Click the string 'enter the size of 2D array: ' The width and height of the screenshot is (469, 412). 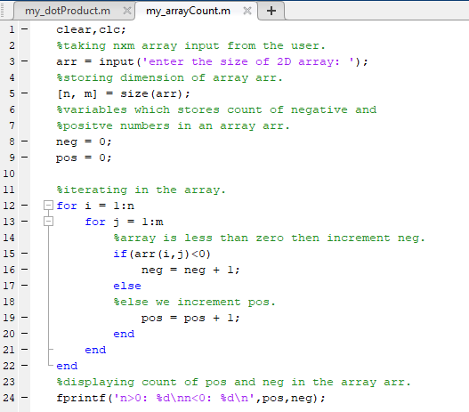click(248, 61)
